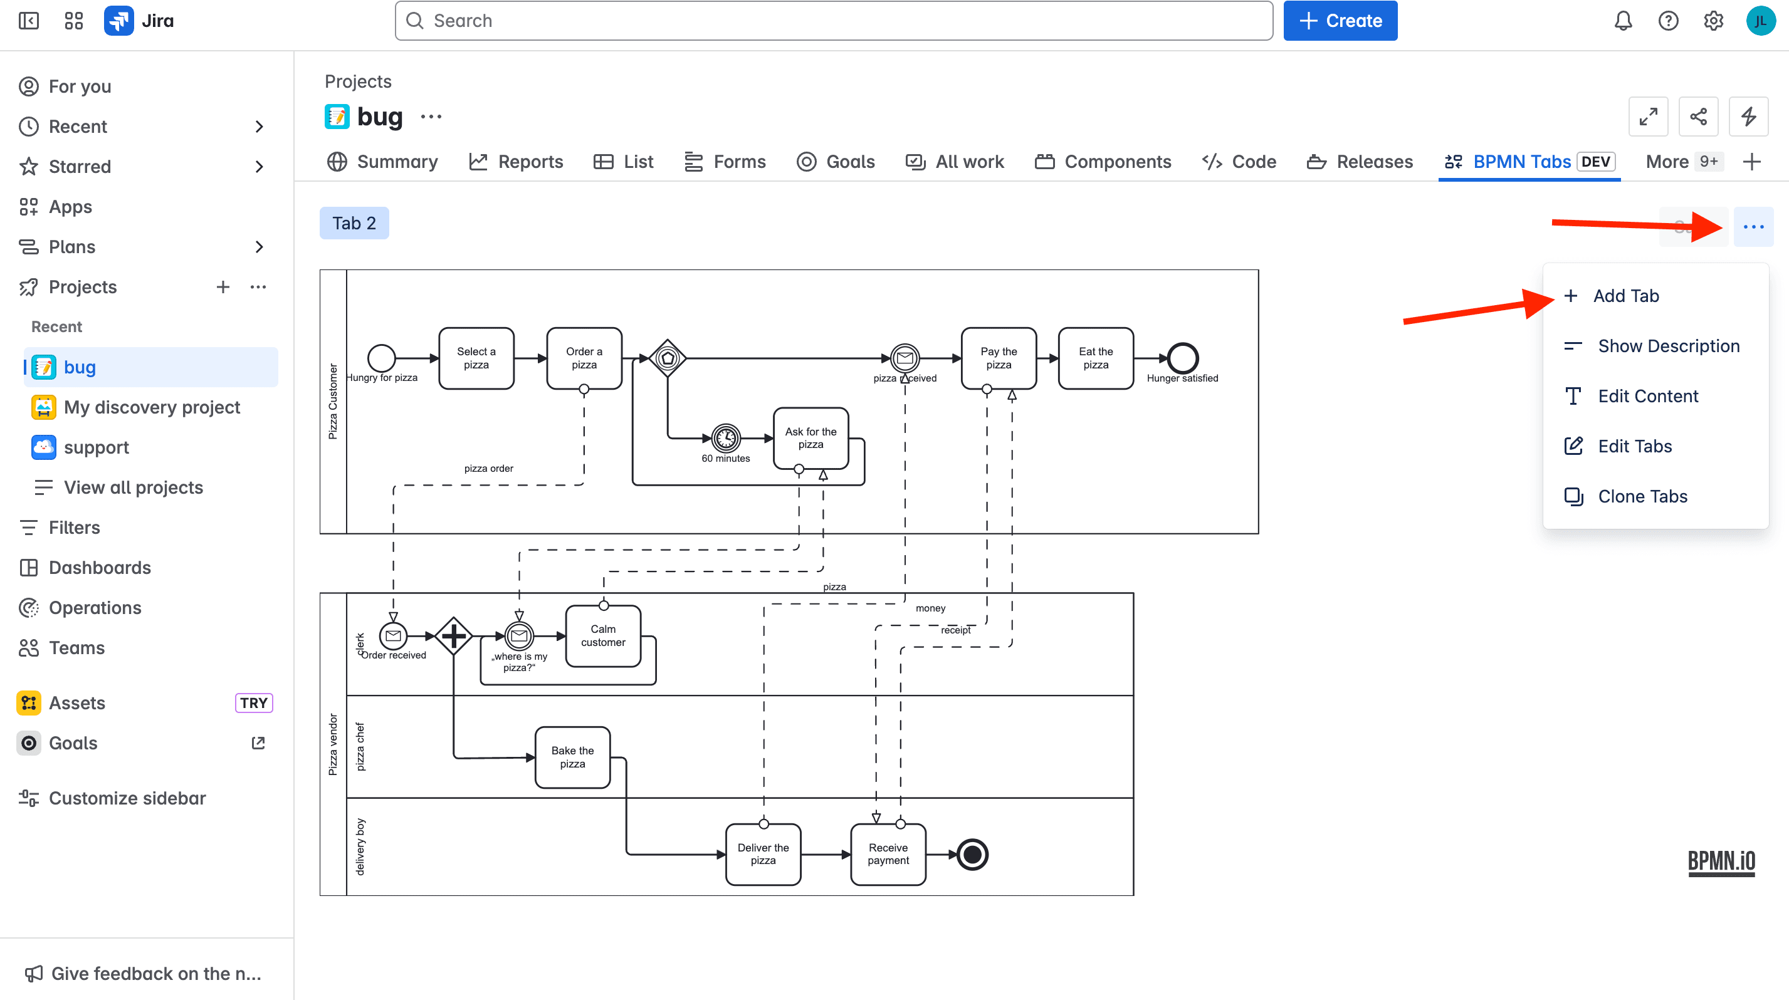Image resolution: width=1789 pixels, height=1000 pixels.
Task: Collapse the sidebar with the panel icon
Action: click(28, 21)
